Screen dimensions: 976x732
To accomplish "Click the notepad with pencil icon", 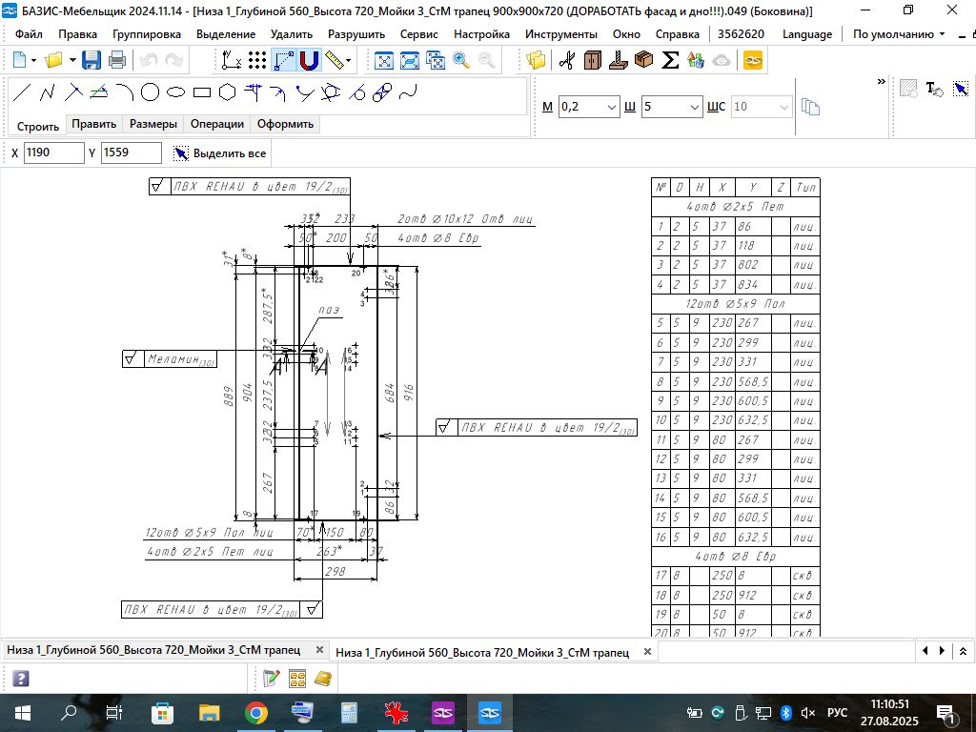I will (272, 679).
